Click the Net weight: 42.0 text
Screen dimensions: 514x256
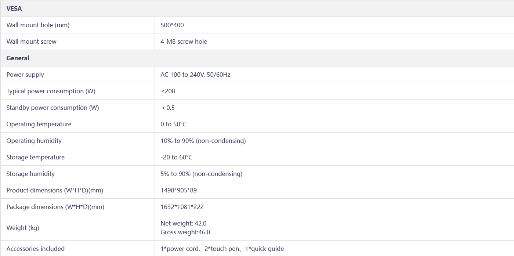[x=183, y=223]
